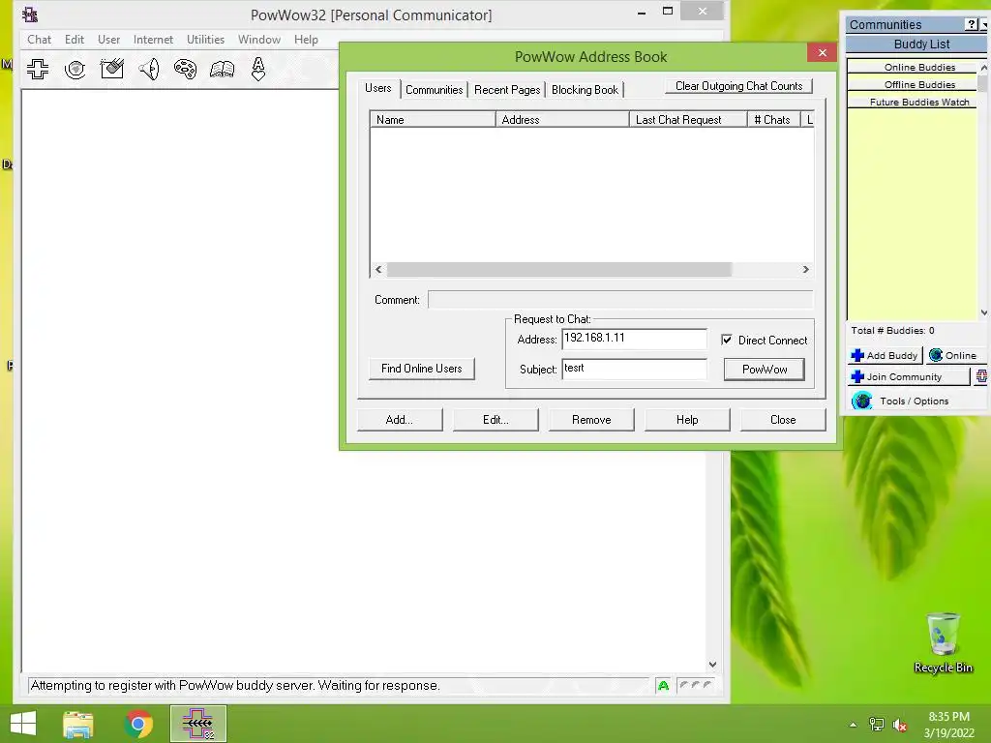The height and width of the screenshot is (743, 991).
Task: Click the user list horizontal scrollbar thumb
Action: [559, 270]
